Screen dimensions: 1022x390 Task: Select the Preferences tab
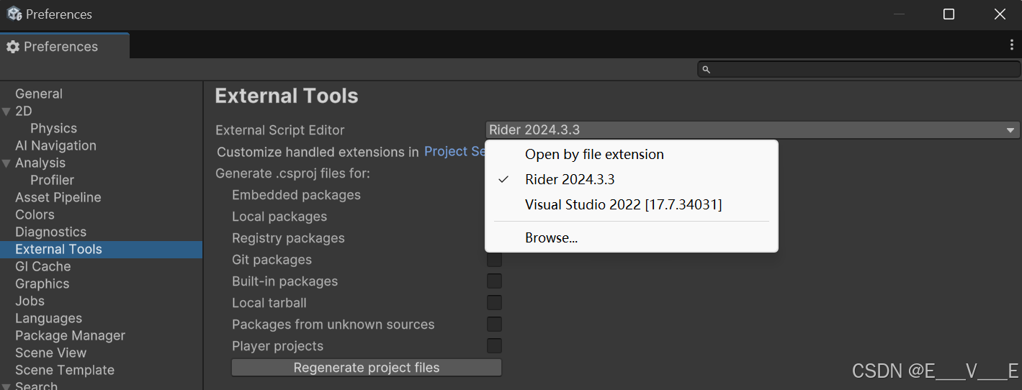point(65,46)
